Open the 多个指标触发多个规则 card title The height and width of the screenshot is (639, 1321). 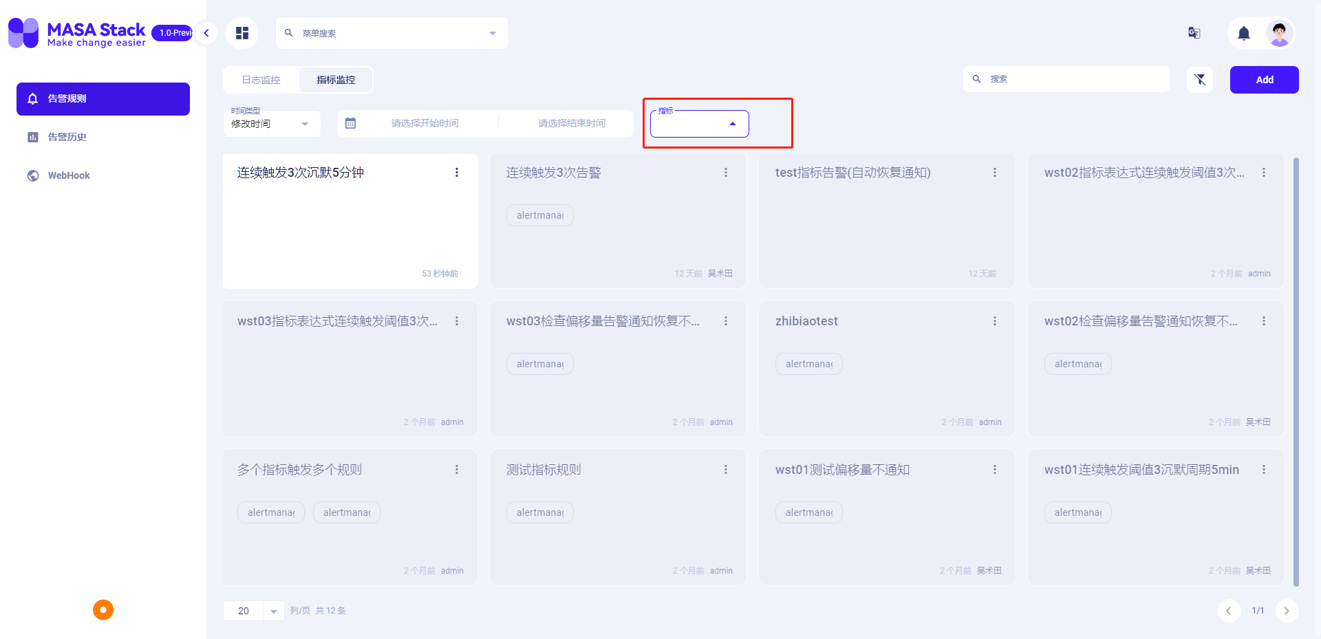[299, 470]
